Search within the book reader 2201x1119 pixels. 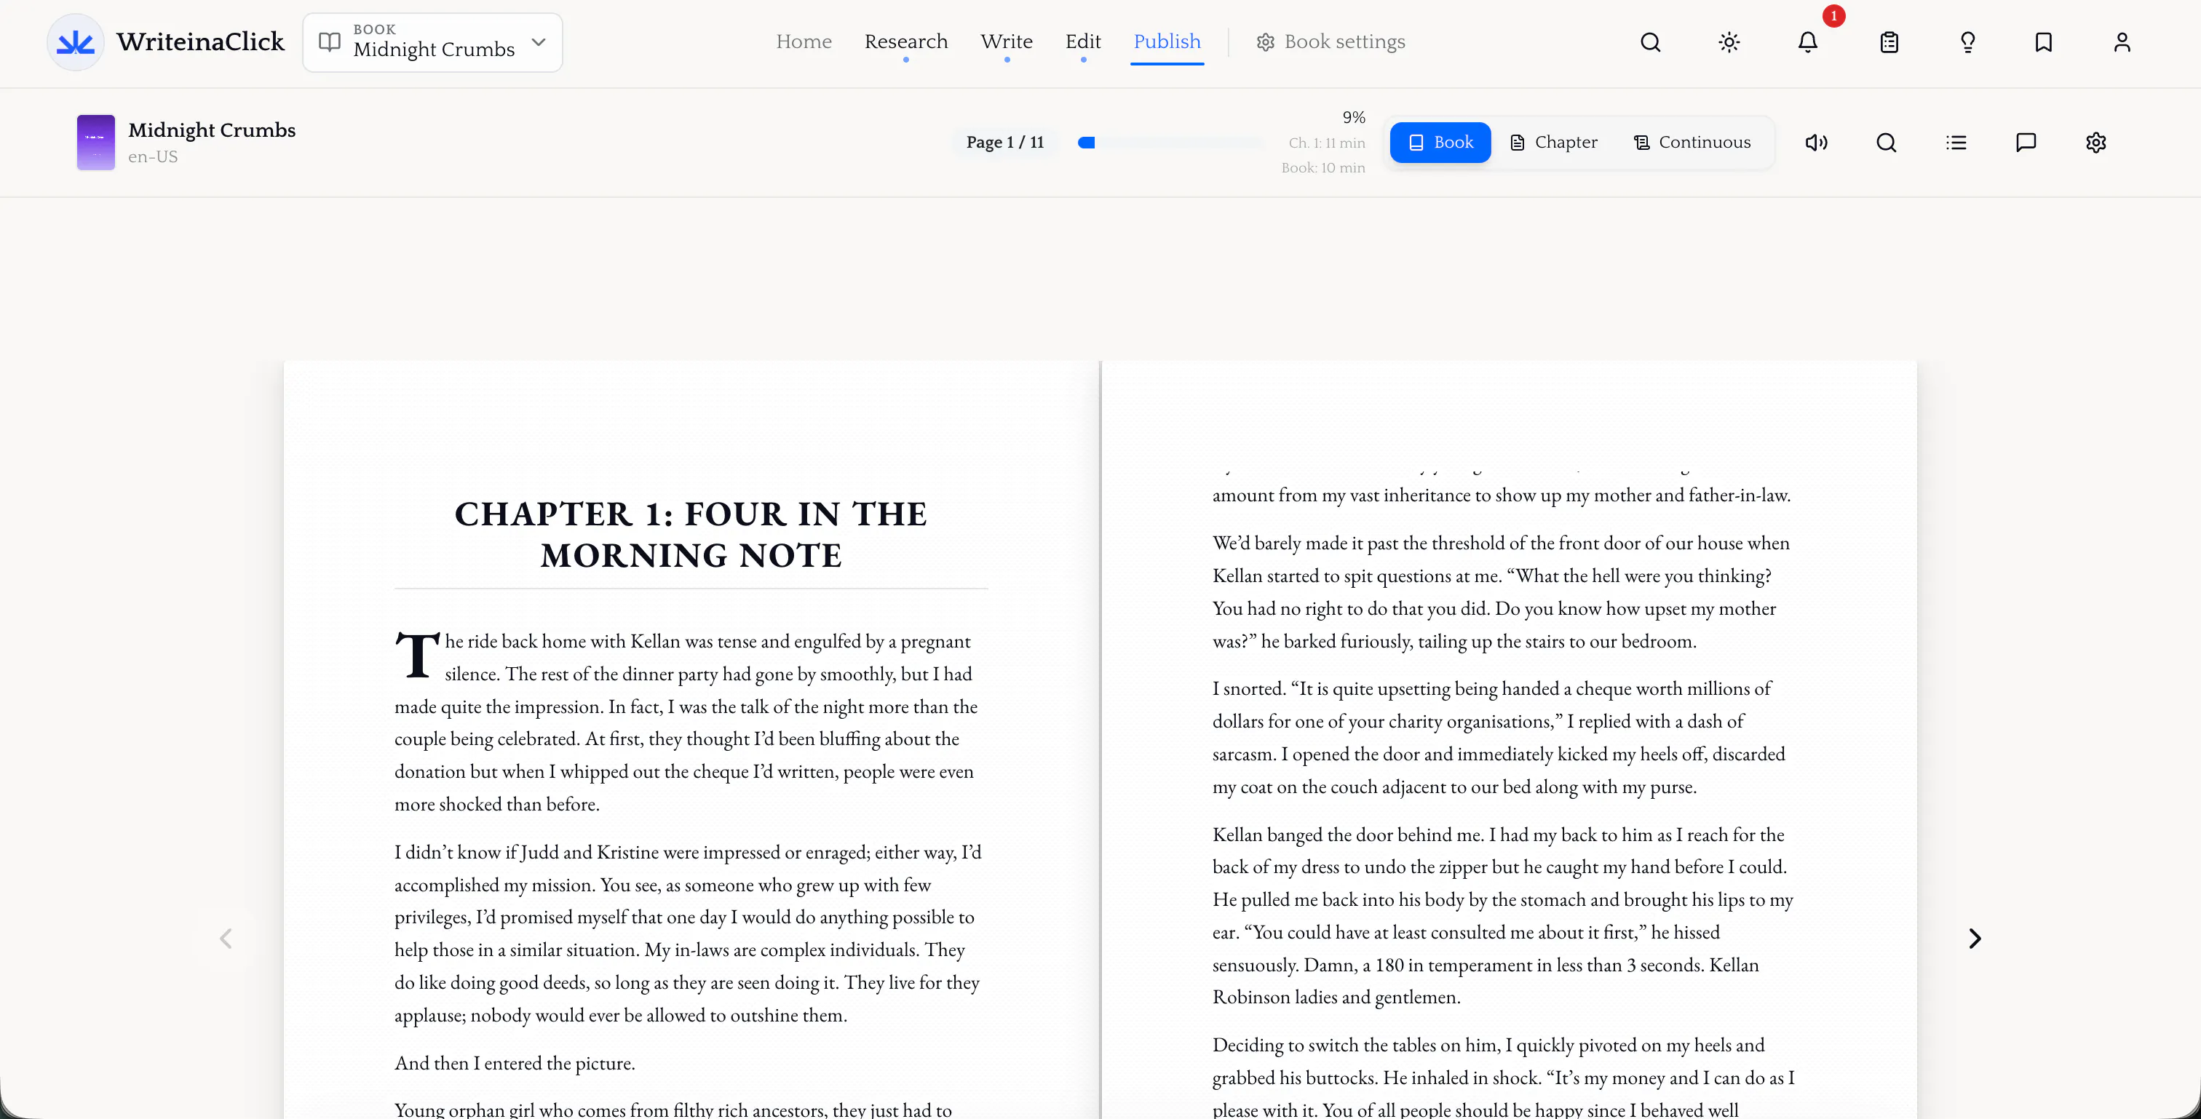pyautogui.click(x=1886, y=143)
